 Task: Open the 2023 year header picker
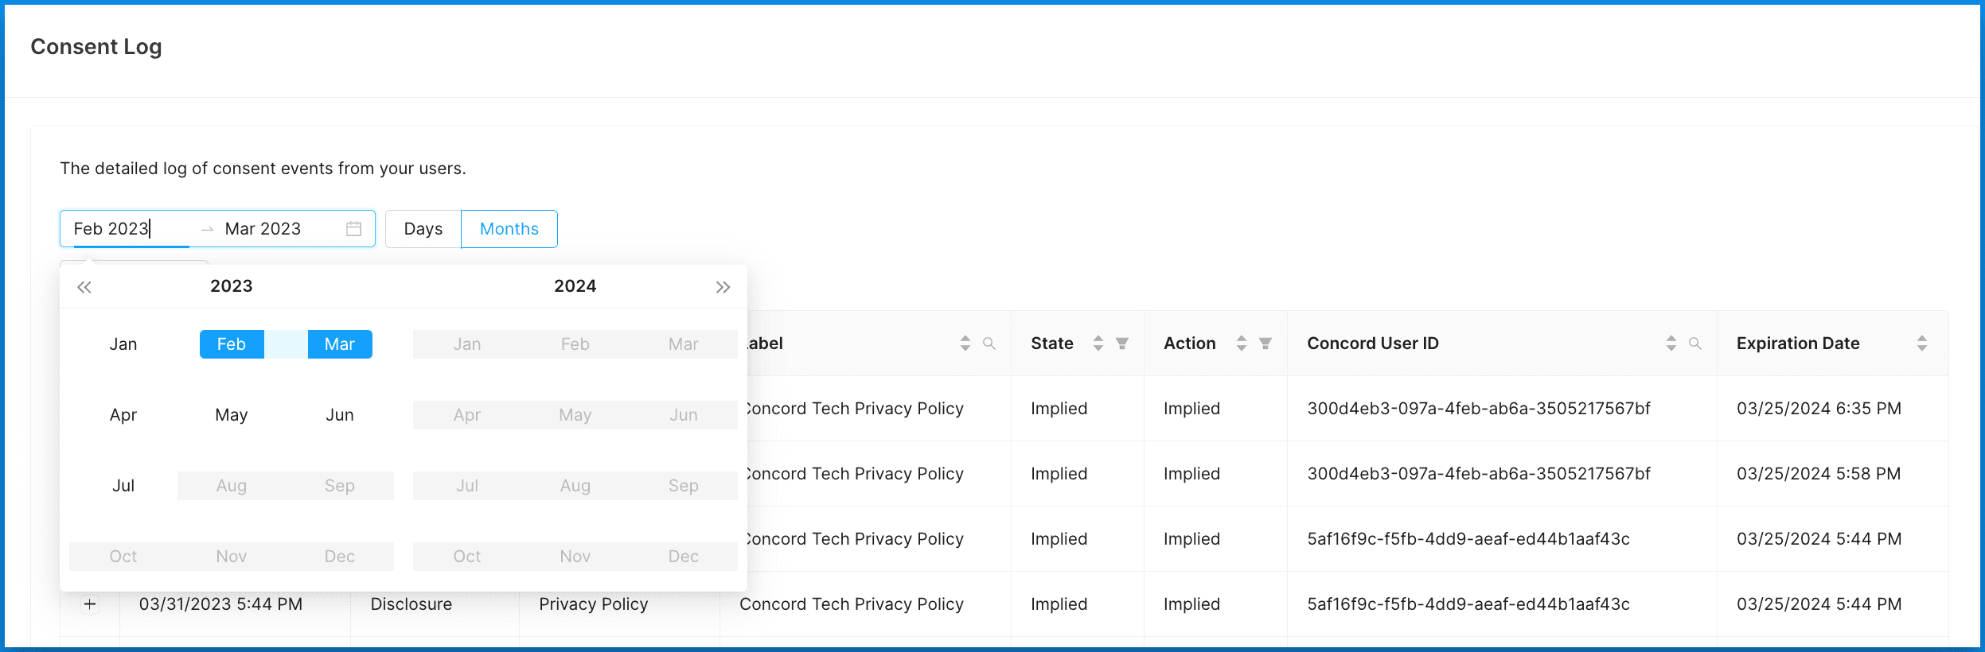tap(231, 286)
